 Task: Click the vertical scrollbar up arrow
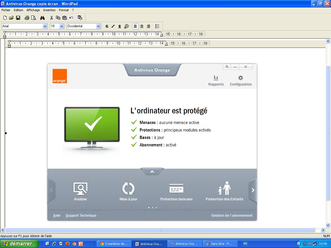click(328, 41)
